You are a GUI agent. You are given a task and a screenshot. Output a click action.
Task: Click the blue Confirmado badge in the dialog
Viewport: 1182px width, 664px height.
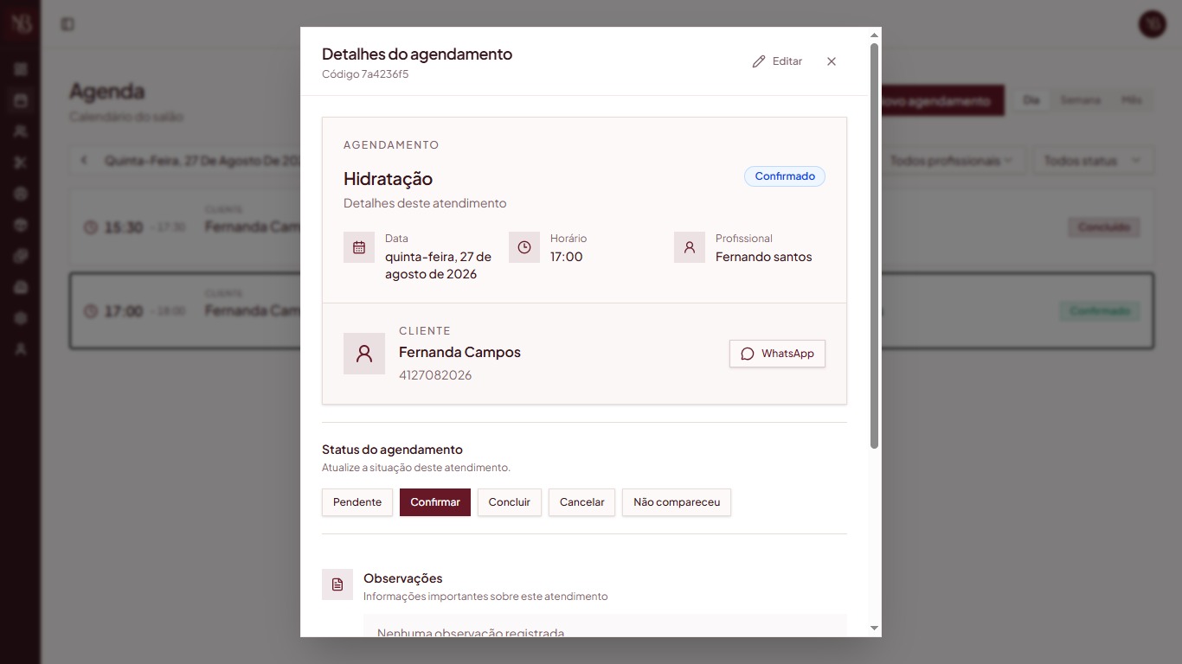(785, 176)
